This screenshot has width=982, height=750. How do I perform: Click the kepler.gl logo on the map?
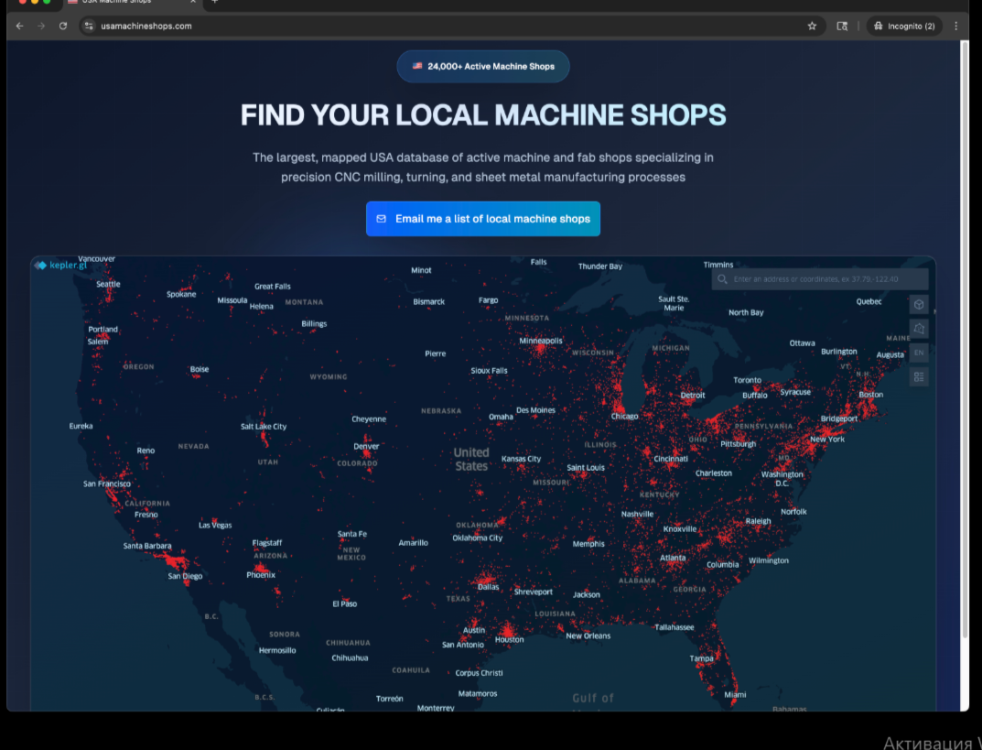coord(60,266)
